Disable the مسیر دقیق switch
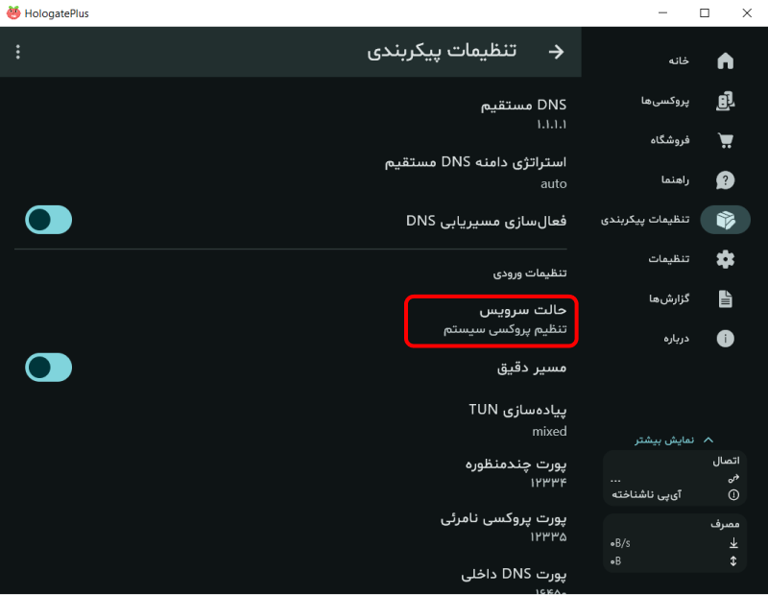The height and width of the screenshot is (595, 768). point(48,368)
